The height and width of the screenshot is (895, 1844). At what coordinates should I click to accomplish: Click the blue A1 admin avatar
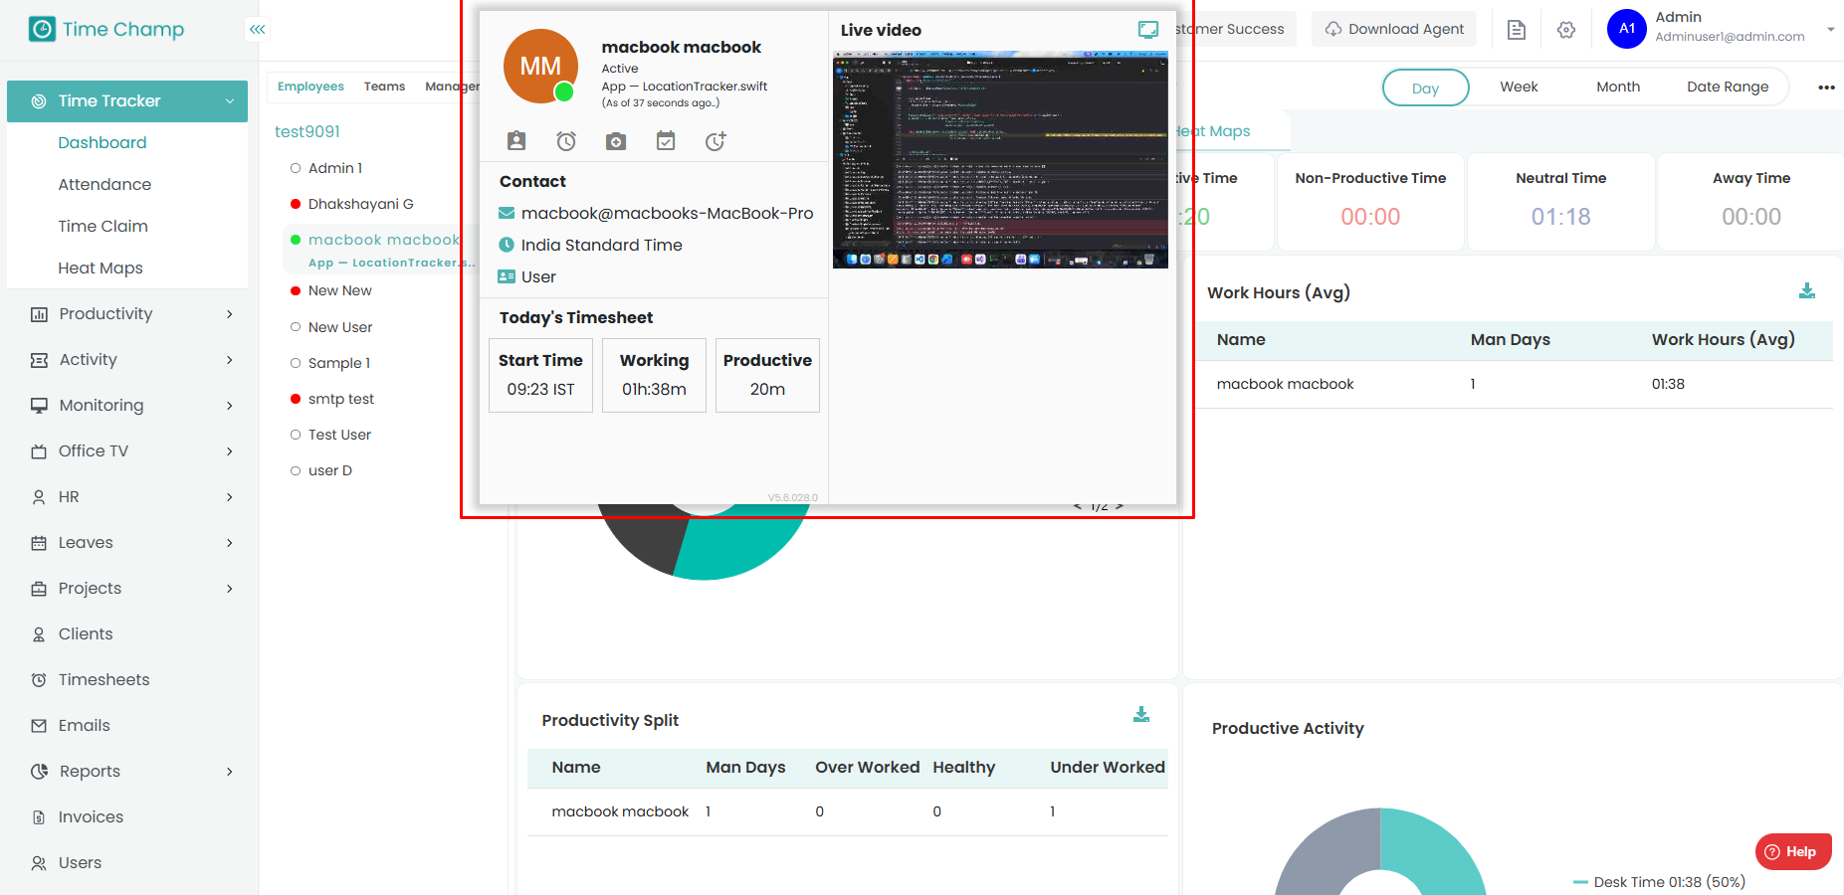[1627, 29]
